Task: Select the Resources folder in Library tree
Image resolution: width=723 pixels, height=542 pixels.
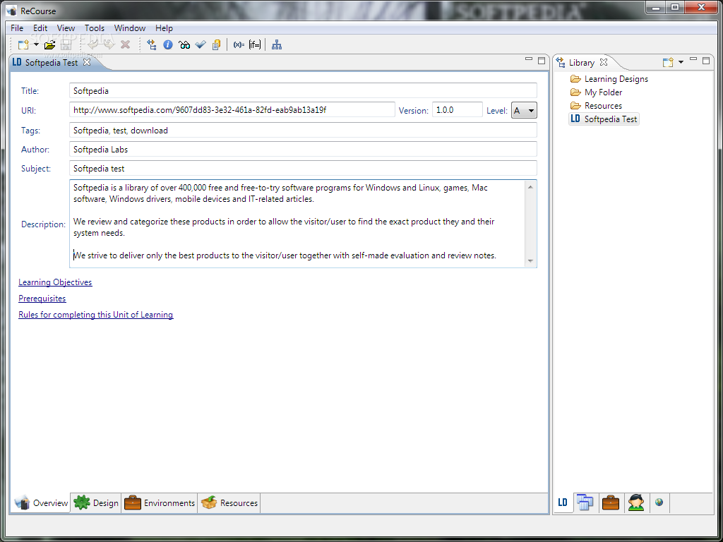Action: [x=596, y=106]
